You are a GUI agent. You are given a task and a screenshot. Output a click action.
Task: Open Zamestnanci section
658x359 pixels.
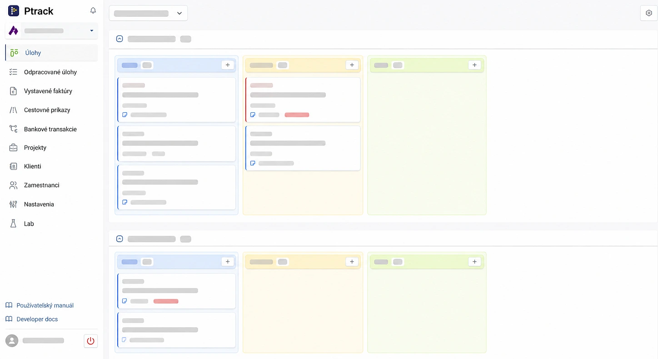click(42, 185)
